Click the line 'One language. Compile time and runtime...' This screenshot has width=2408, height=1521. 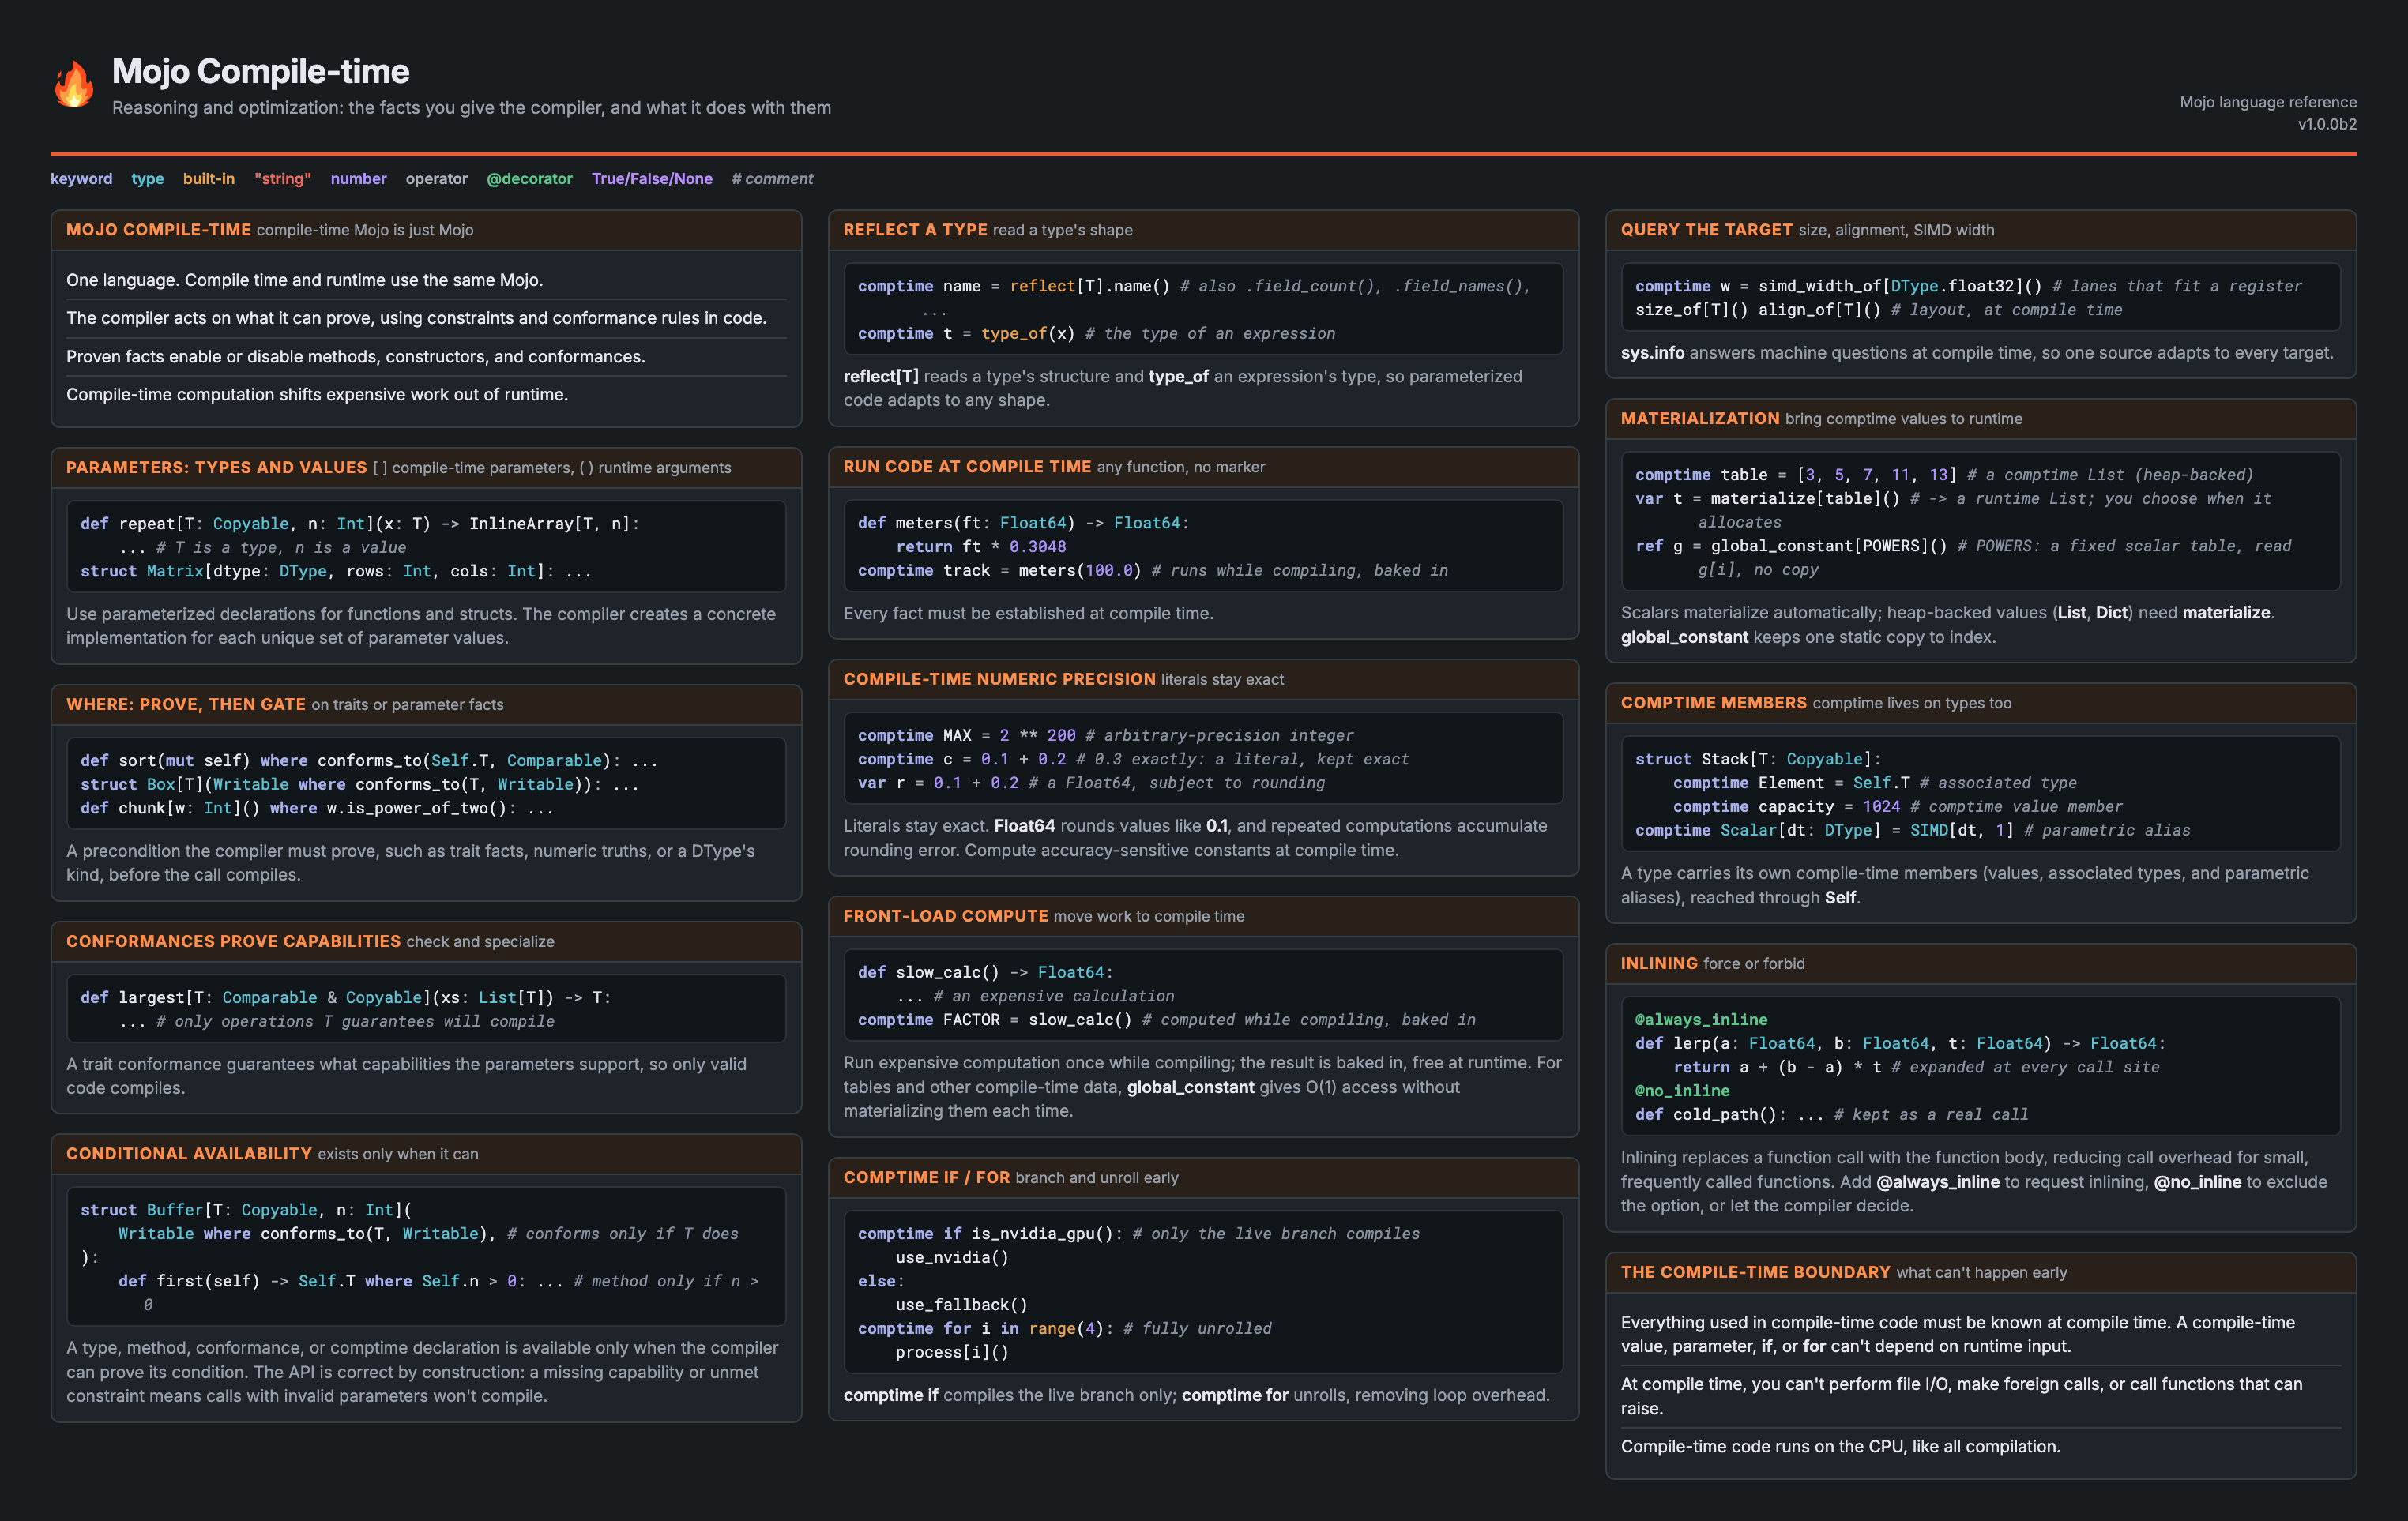coord(305,280)
